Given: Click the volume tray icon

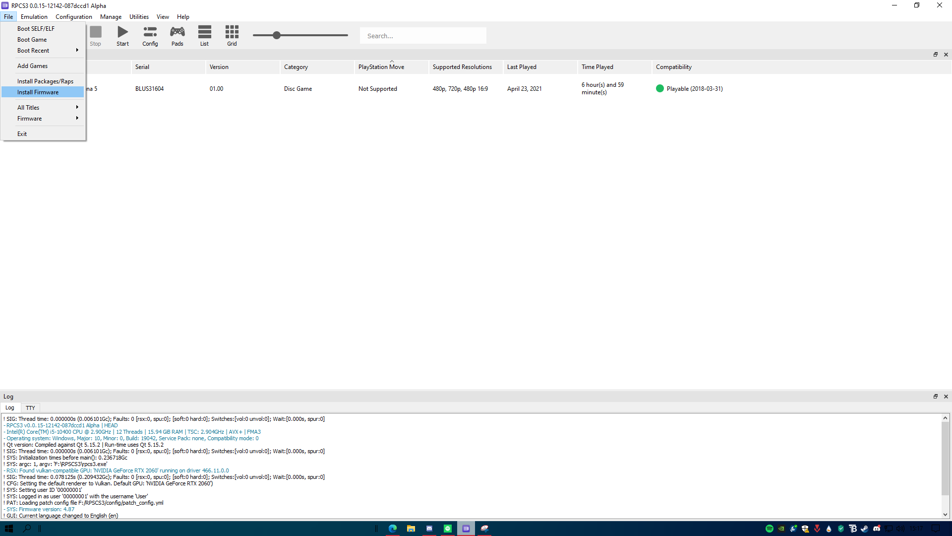Looking at the screenshot, I should pos(900,529).
